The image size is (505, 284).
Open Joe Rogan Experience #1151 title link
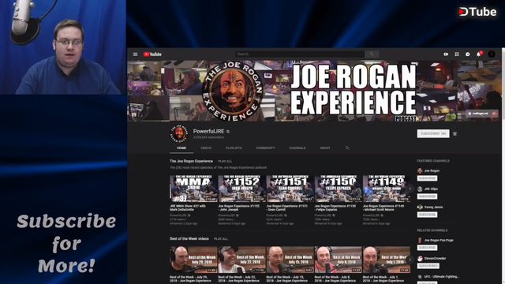287,207
